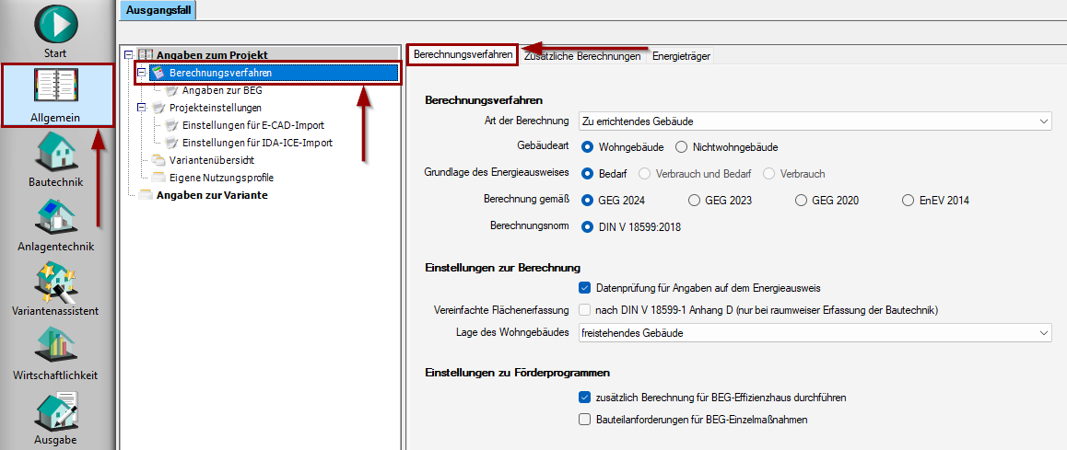Click the Angaben zur Variante icon

[x=145, y=195]
